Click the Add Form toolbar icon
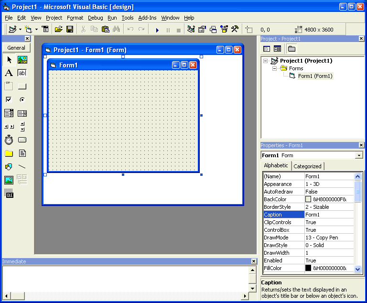 [29, 29]
